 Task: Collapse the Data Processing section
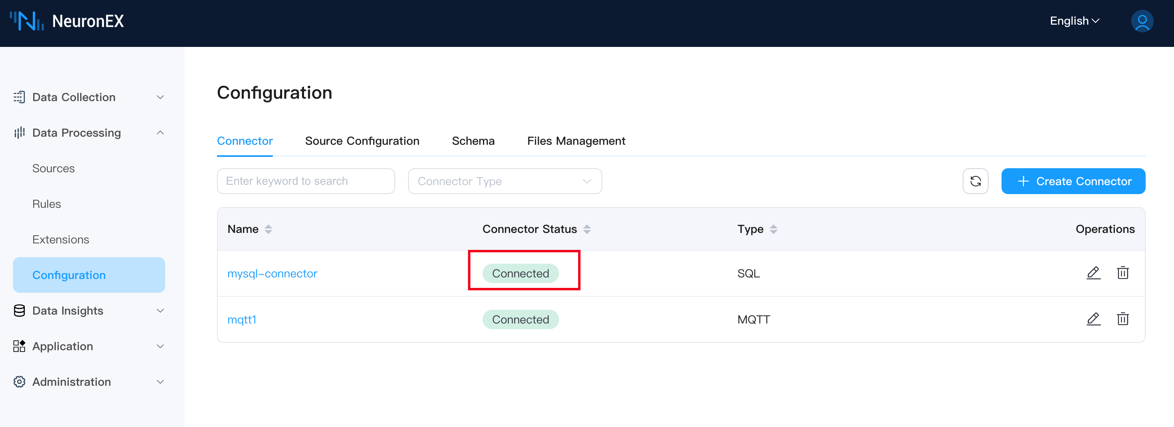tap(160, 133)
